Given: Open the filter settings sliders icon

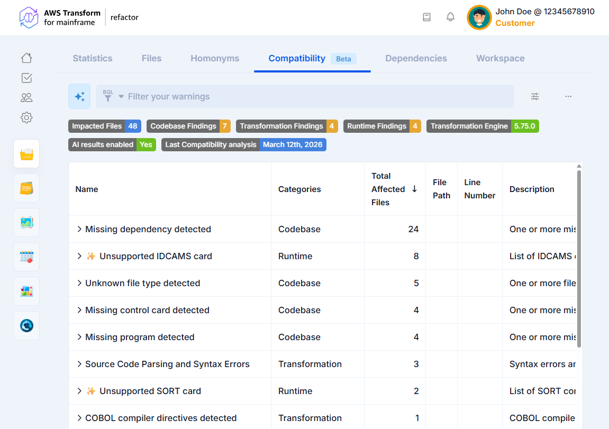Looking at the screenshot, I should click(535, 96).
